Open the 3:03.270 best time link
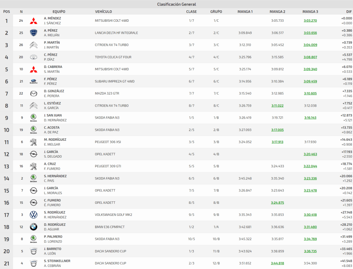Viewport: 353px width, 269px height. click(310, 21)
